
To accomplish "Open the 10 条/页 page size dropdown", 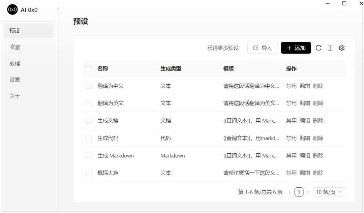I will [329, 191].
